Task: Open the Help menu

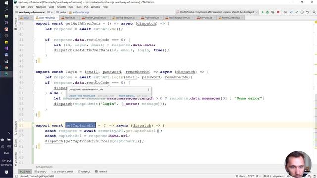Action: [105, 7]
